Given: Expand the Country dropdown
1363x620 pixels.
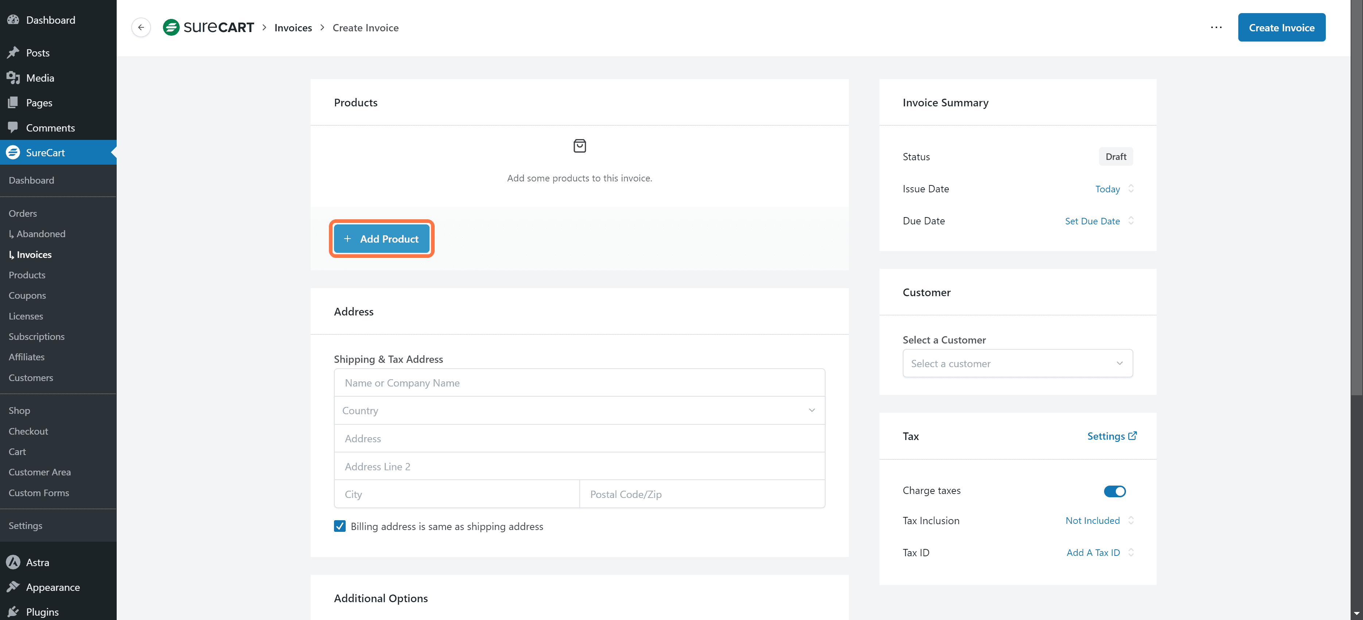Looking at the screenshot, I should click(579, 411).
